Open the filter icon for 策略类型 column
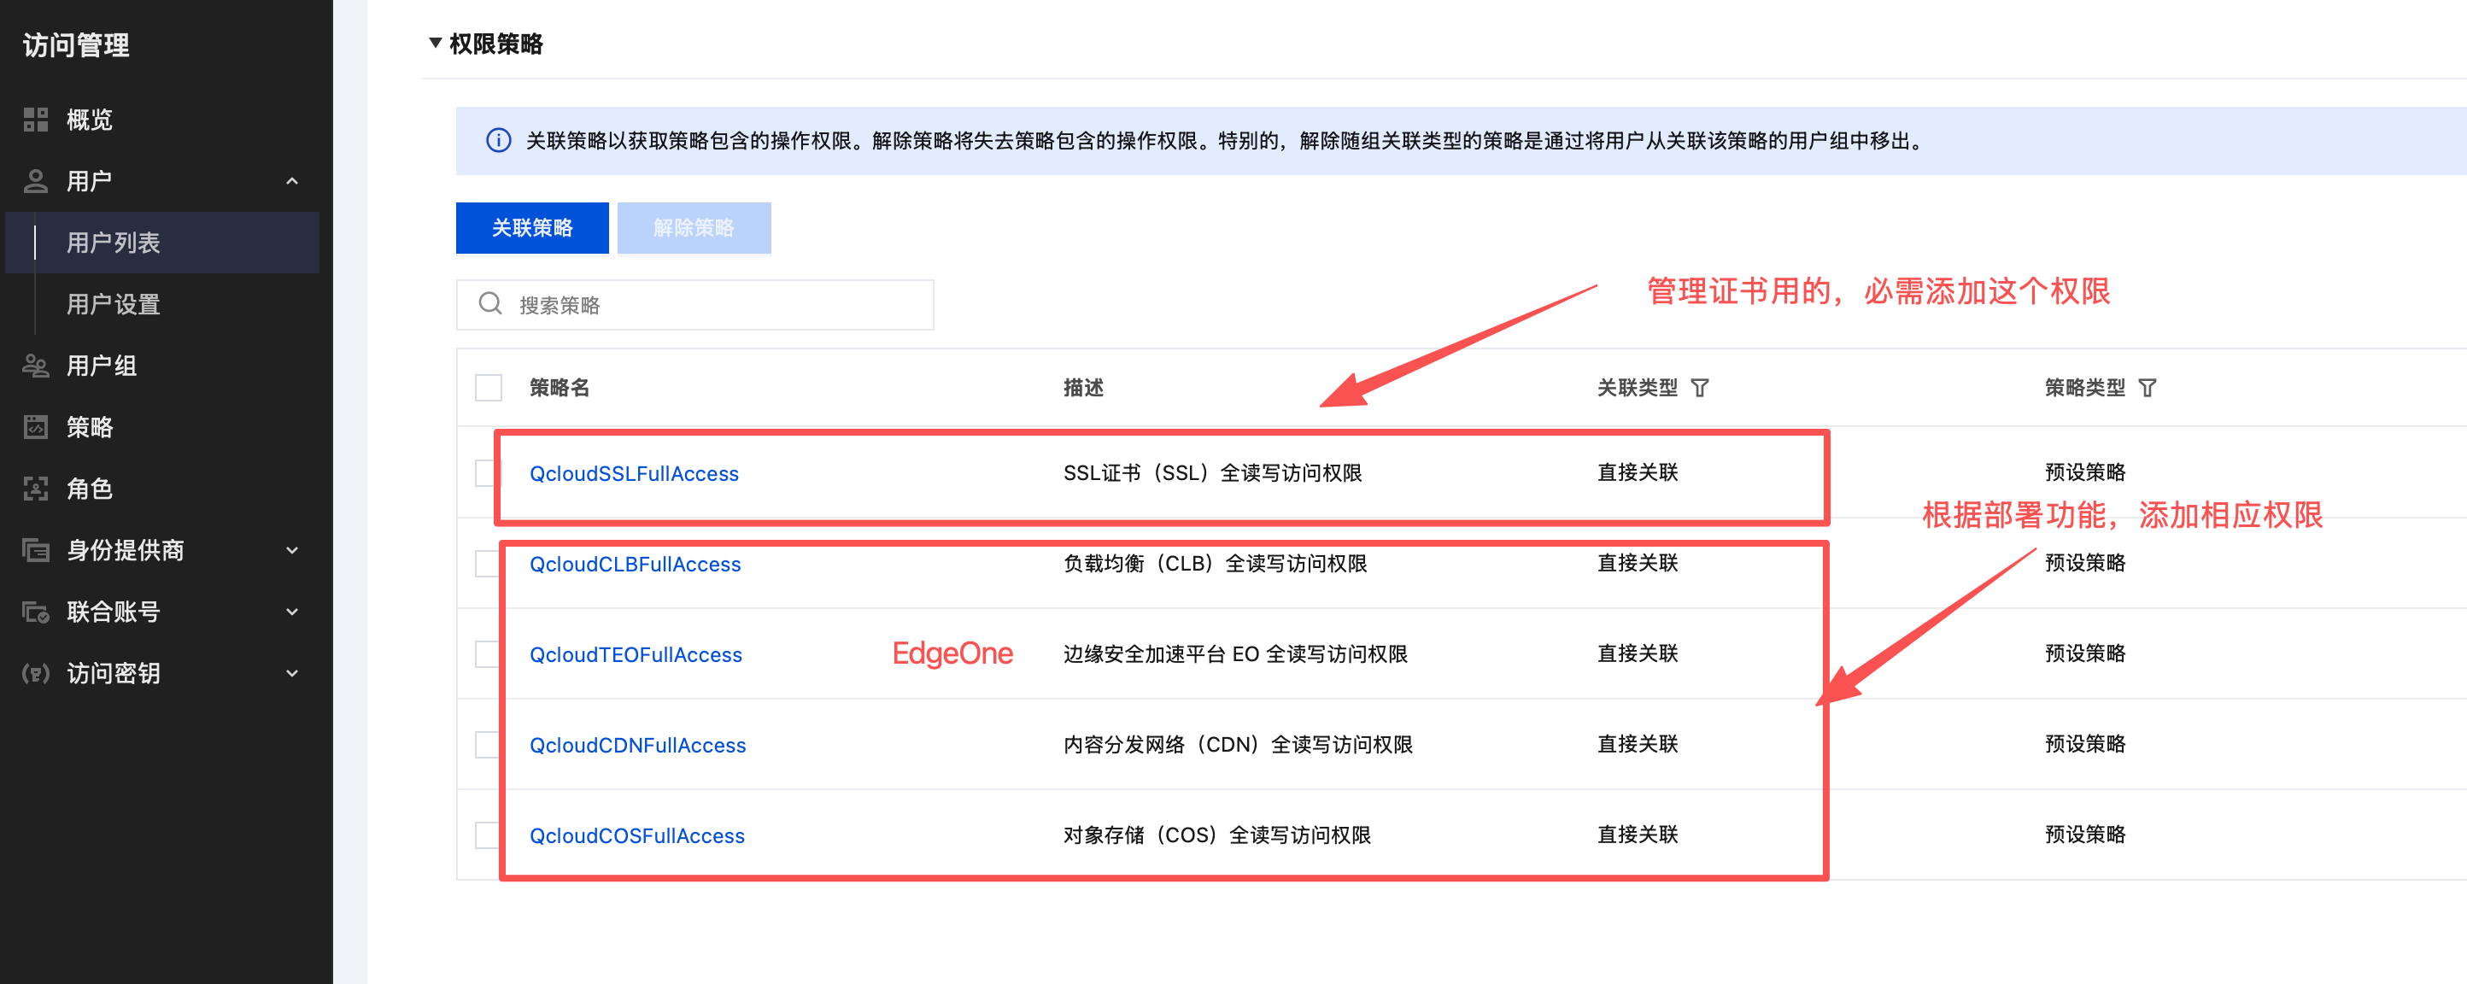The width and height of the screenshot is (2467, 984). 2148,388
